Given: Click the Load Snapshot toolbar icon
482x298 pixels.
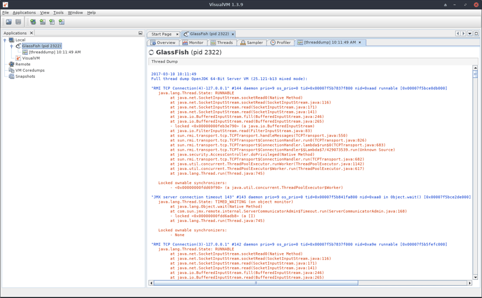Looking at the screenshot, I should click(x=9, y=22).
